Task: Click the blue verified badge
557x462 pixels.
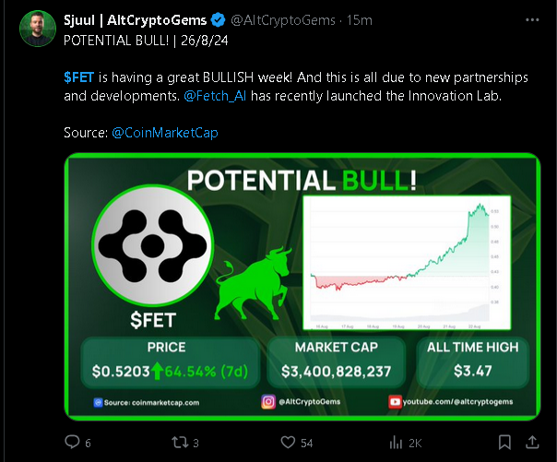Action: pyautogui.click(x=216, y=19)
